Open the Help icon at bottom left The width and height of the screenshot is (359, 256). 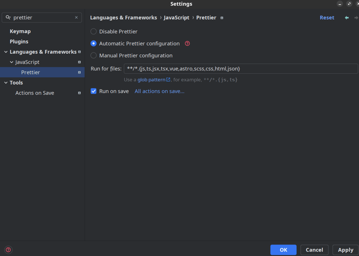(x=8, y=250)
